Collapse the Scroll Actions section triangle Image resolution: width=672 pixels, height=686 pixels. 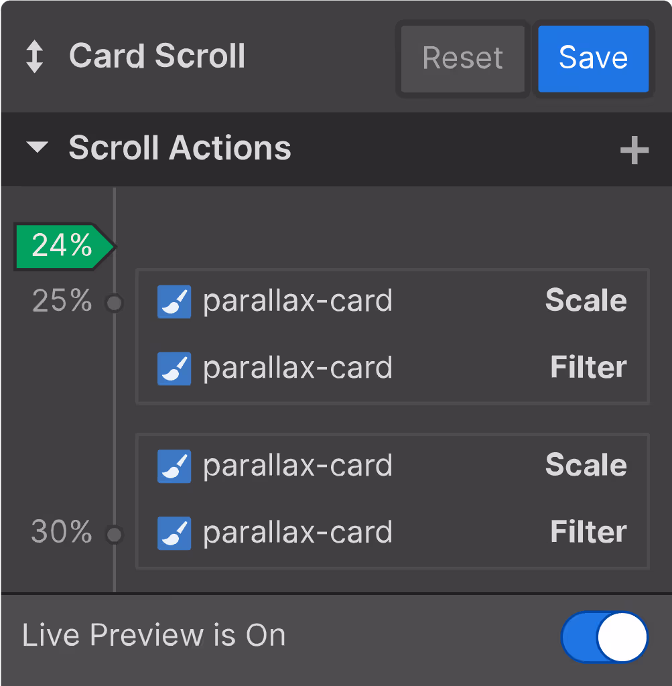coord(38,148)
